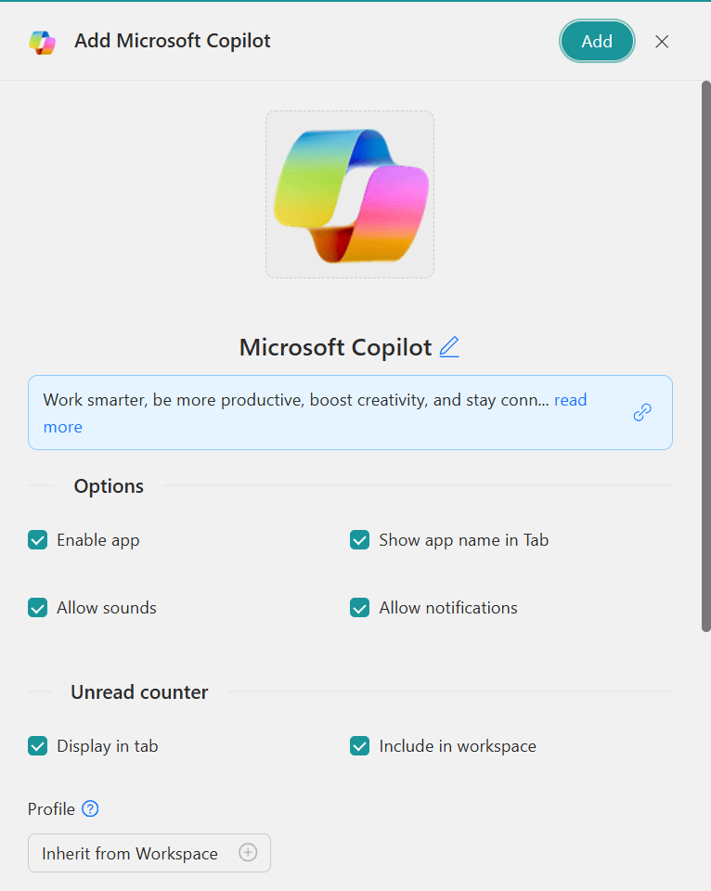Image resolution: width=711 pixels, height=891 pixels.
Task: Click the Add button
Action: (x=597, y=42)
